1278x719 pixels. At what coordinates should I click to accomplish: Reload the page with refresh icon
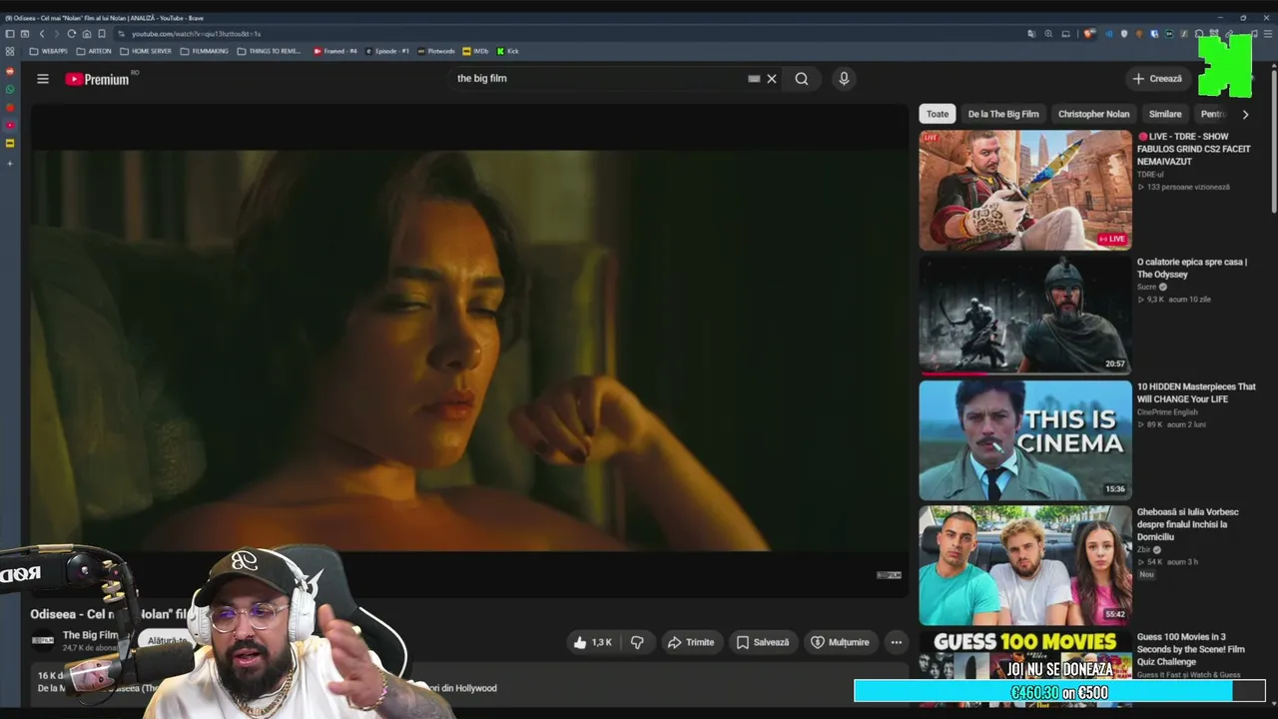(71, 34)
